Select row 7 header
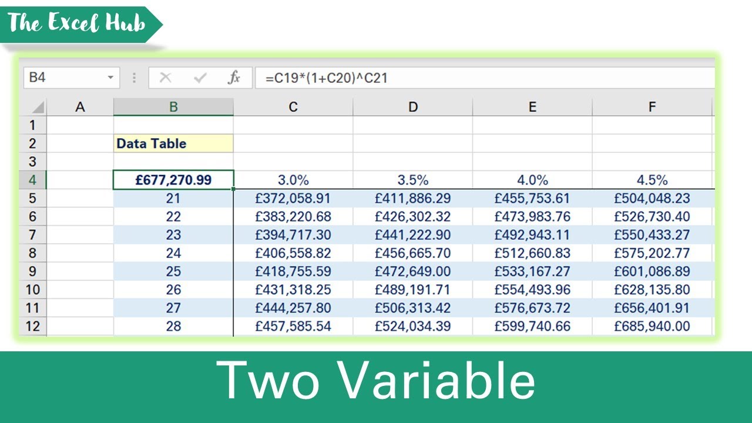 [x=32, y=235]
